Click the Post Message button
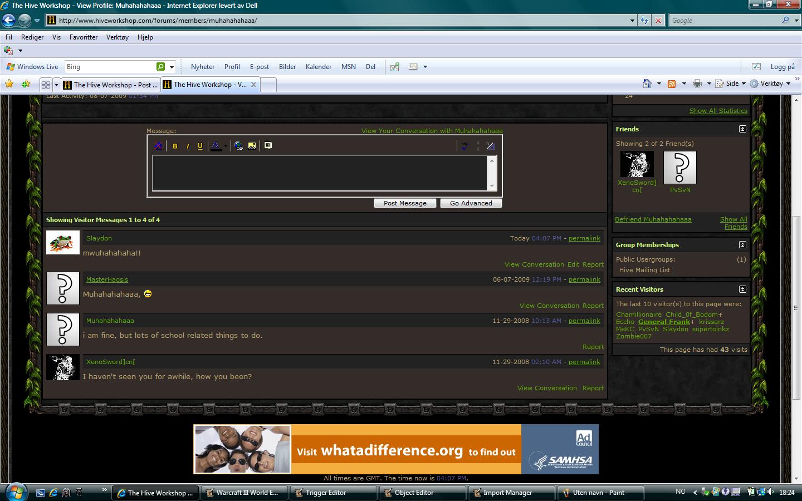 (x=405, y=203)
